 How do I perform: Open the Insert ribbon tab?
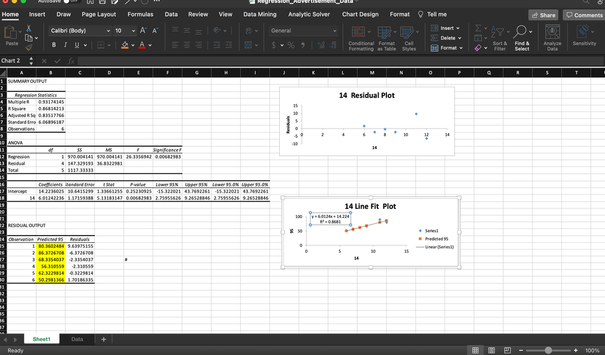pyautogui.click(x=37, y=15)
